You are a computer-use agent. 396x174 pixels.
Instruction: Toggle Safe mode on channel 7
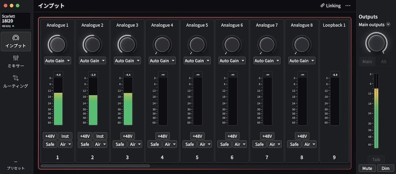(x=259, y=144)
